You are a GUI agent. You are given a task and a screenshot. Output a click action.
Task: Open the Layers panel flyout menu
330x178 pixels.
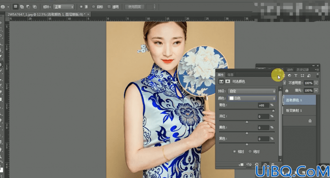pos(317,70)
